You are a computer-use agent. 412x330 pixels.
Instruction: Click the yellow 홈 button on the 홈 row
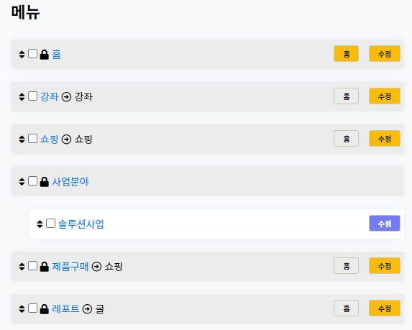(346, 54)
